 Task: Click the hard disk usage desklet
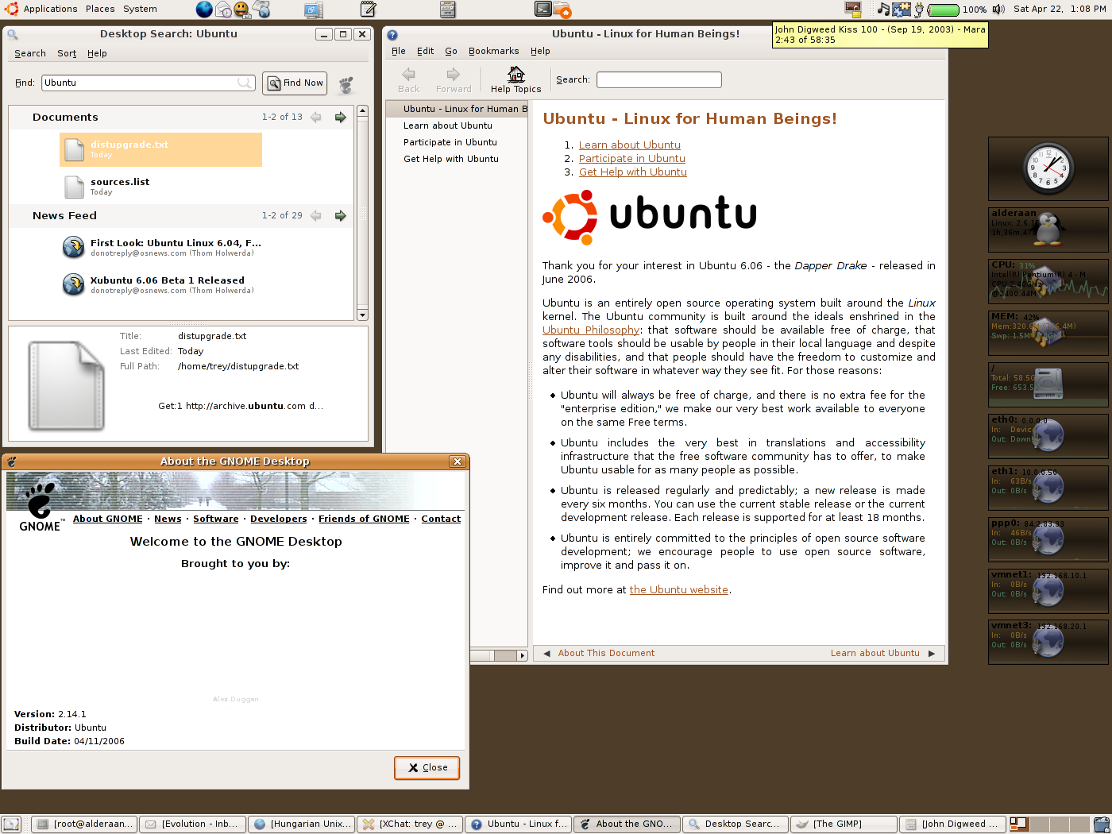click(1048, 384)
